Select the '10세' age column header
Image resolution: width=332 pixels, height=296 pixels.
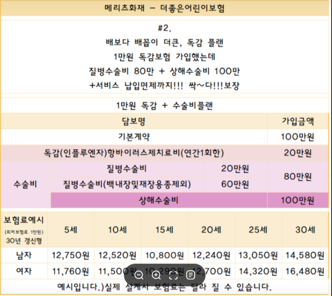coord(118,230)
